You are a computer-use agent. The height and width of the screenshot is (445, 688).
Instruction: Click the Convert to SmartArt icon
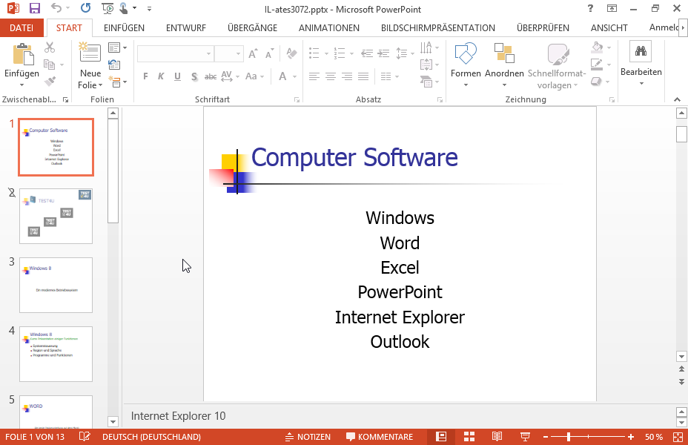(426, 81)
